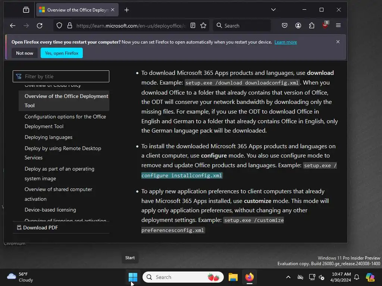Click the learn.microsoft.com URL address field
The height and width of the screenshot is (286, 382).
click(131, 26)
